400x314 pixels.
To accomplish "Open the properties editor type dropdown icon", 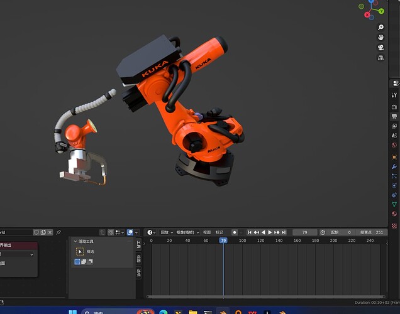I will coord(395,84).
